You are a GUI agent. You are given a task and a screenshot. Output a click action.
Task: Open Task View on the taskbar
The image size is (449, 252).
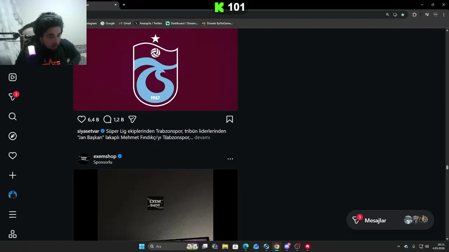click(205, 246)
